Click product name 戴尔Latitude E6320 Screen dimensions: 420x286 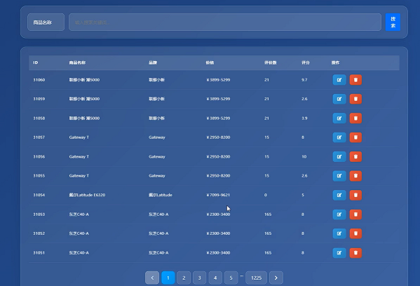[x=87, y=195]
